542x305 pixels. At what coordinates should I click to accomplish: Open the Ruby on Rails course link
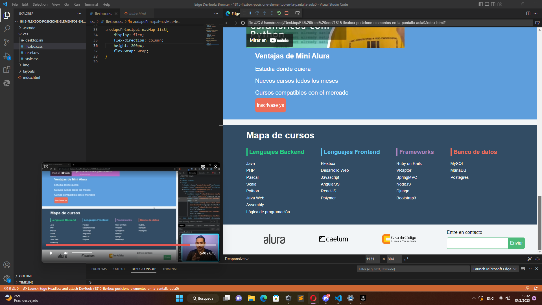pyautogui.click(x=409, y=164)
